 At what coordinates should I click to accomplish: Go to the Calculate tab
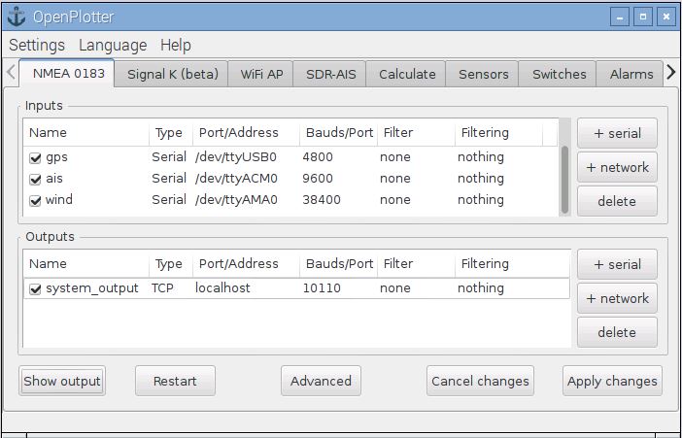407,75
